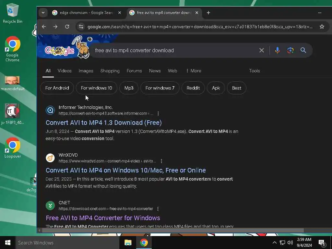
Task: Click the horizontal scrollbar in Chrome
Action: [173, 231]
